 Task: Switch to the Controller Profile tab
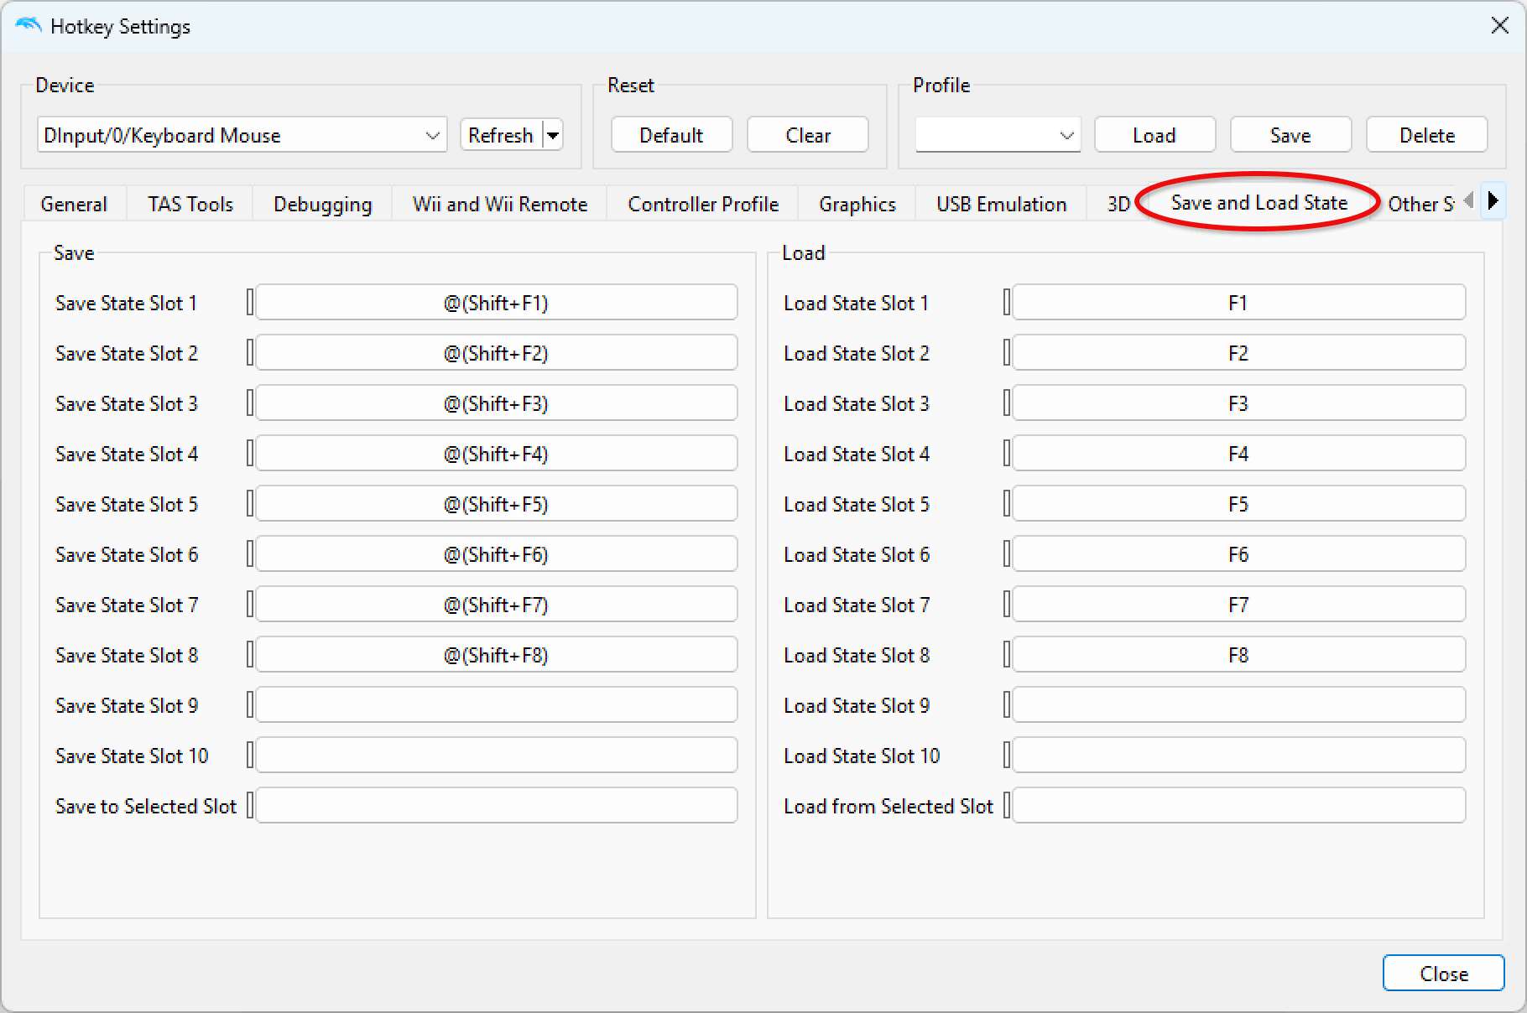click(703, 204)
